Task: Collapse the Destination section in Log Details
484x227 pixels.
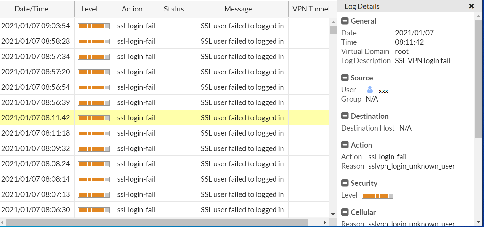Action: tap(345, 116)
